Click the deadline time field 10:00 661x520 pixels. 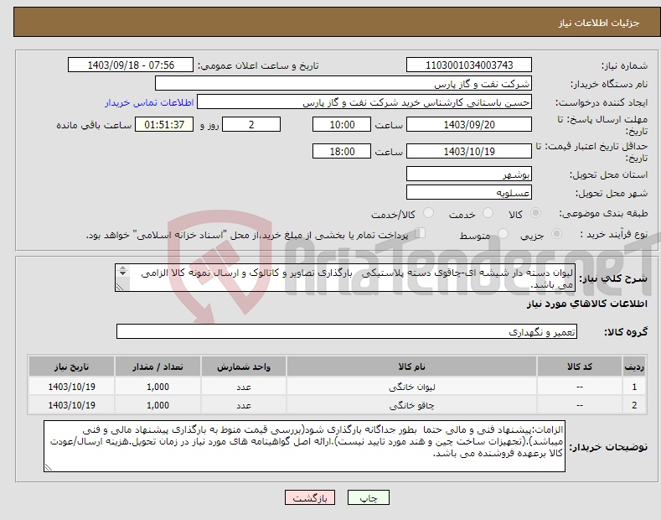coord(342,124)
